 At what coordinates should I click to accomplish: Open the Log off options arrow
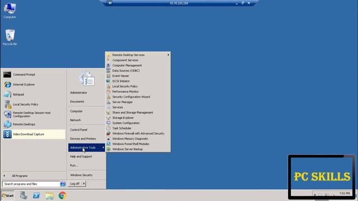click(84, 184)
